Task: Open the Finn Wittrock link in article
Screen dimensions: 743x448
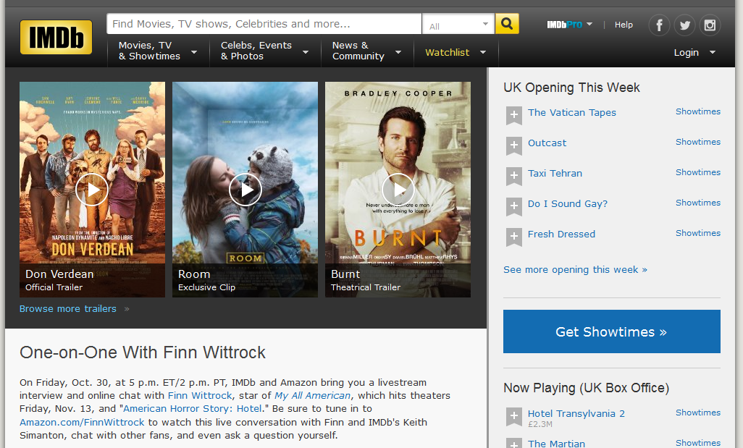Action: coord(200,395)
